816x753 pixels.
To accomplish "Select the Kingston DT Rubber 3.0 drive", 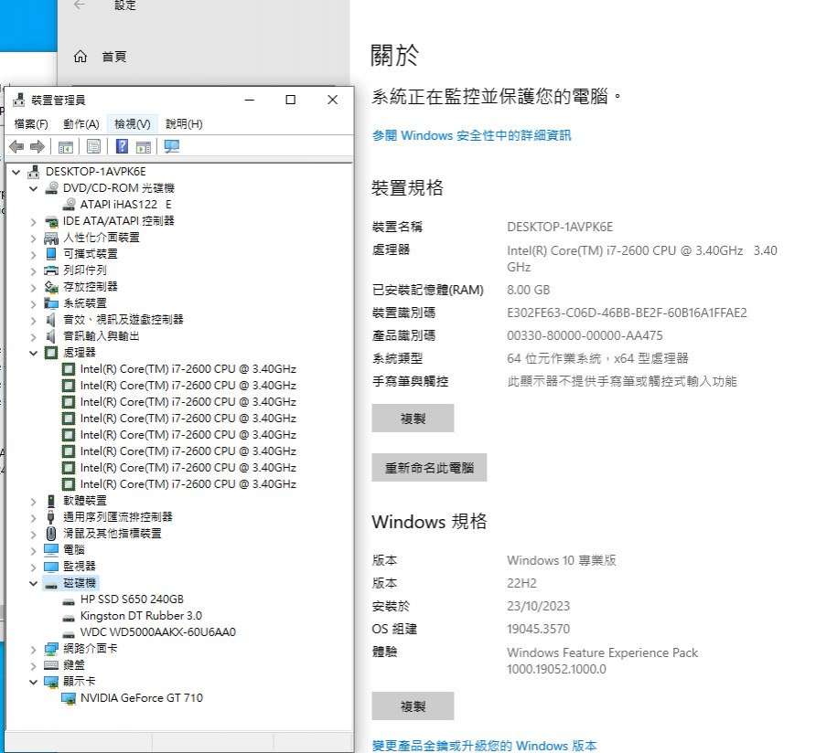I will pos(141,616).
